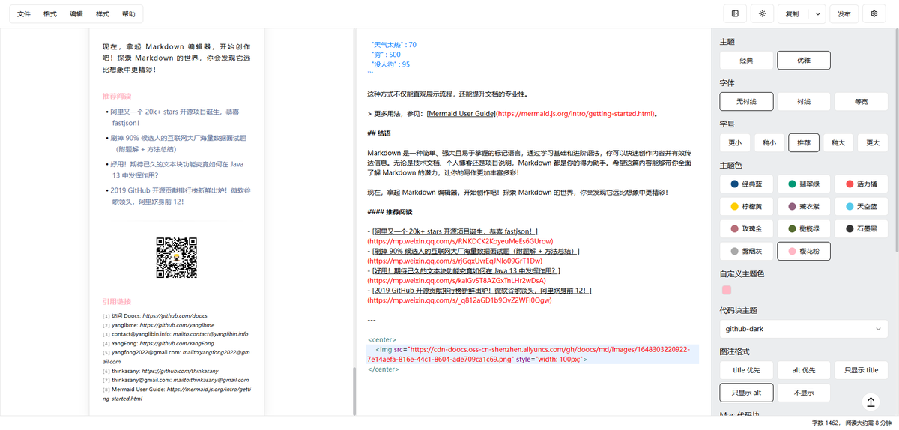Viewport: 899px width, 430px height.
Task: Pick the 天空蓝 theme color
Action: coord(862,206)
